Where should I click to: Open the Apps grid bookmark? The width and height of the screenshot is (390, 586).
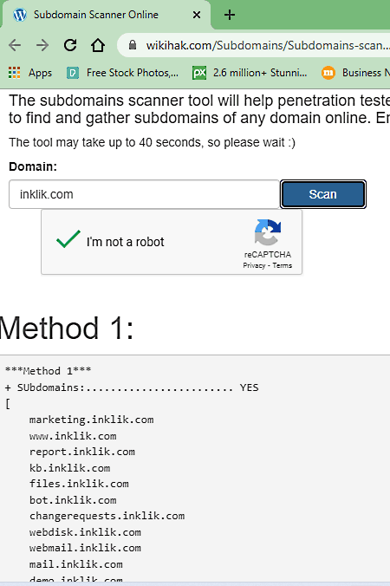click(x=30, y=73)
